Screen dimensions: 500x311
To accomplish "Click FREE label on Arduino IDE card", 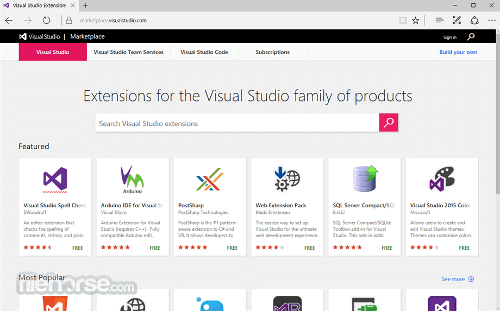I will pyautogui.click(x=155, y=248).
